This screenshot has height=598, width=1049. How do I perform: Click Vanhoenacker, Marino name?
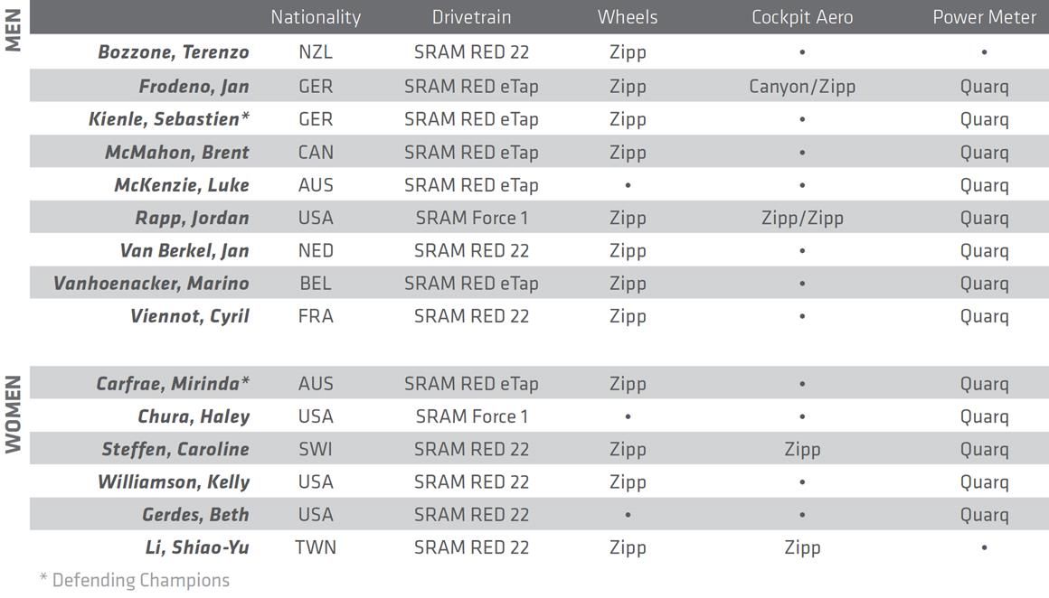151,284
